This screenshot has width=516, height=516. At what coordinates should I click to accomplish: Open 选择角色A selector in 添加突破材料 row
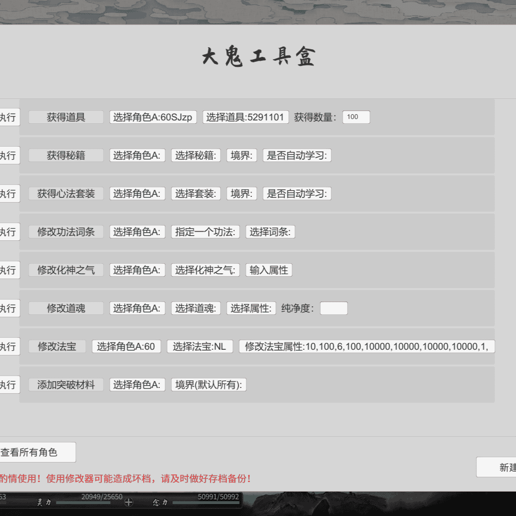pyautogui.click(x=137, y=384)
